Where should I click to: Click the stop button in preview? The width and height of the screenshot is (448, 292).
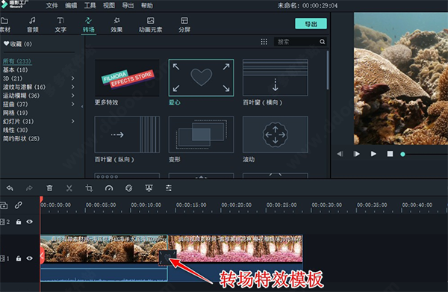tap(390, 154)
